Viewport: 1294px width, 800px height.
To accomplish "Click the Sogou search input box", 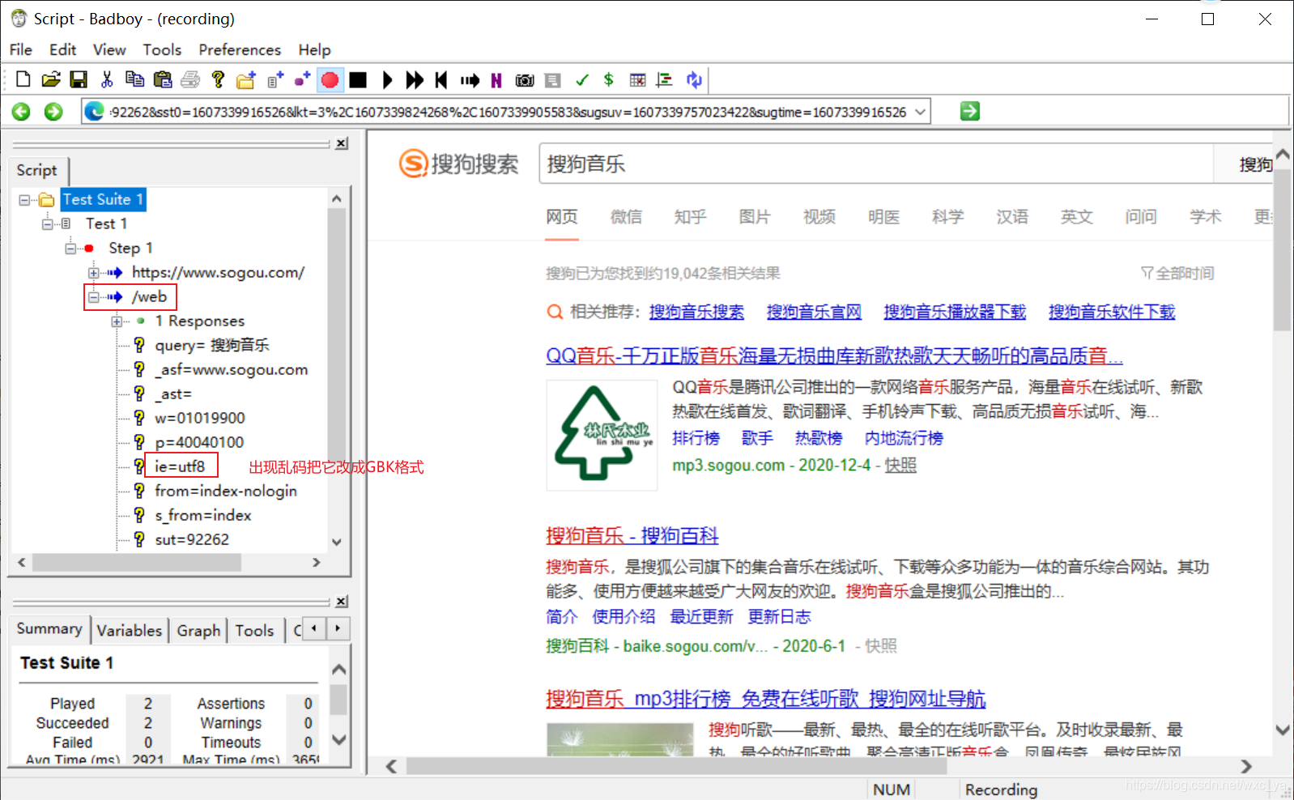I will point(876,164).
